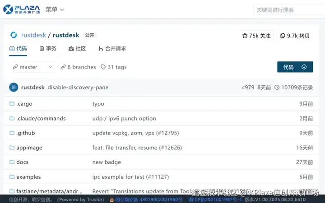This screenshot has width=325, height=203.
Task: Click the rustdesk committer avatar
Action: (14, 88)
